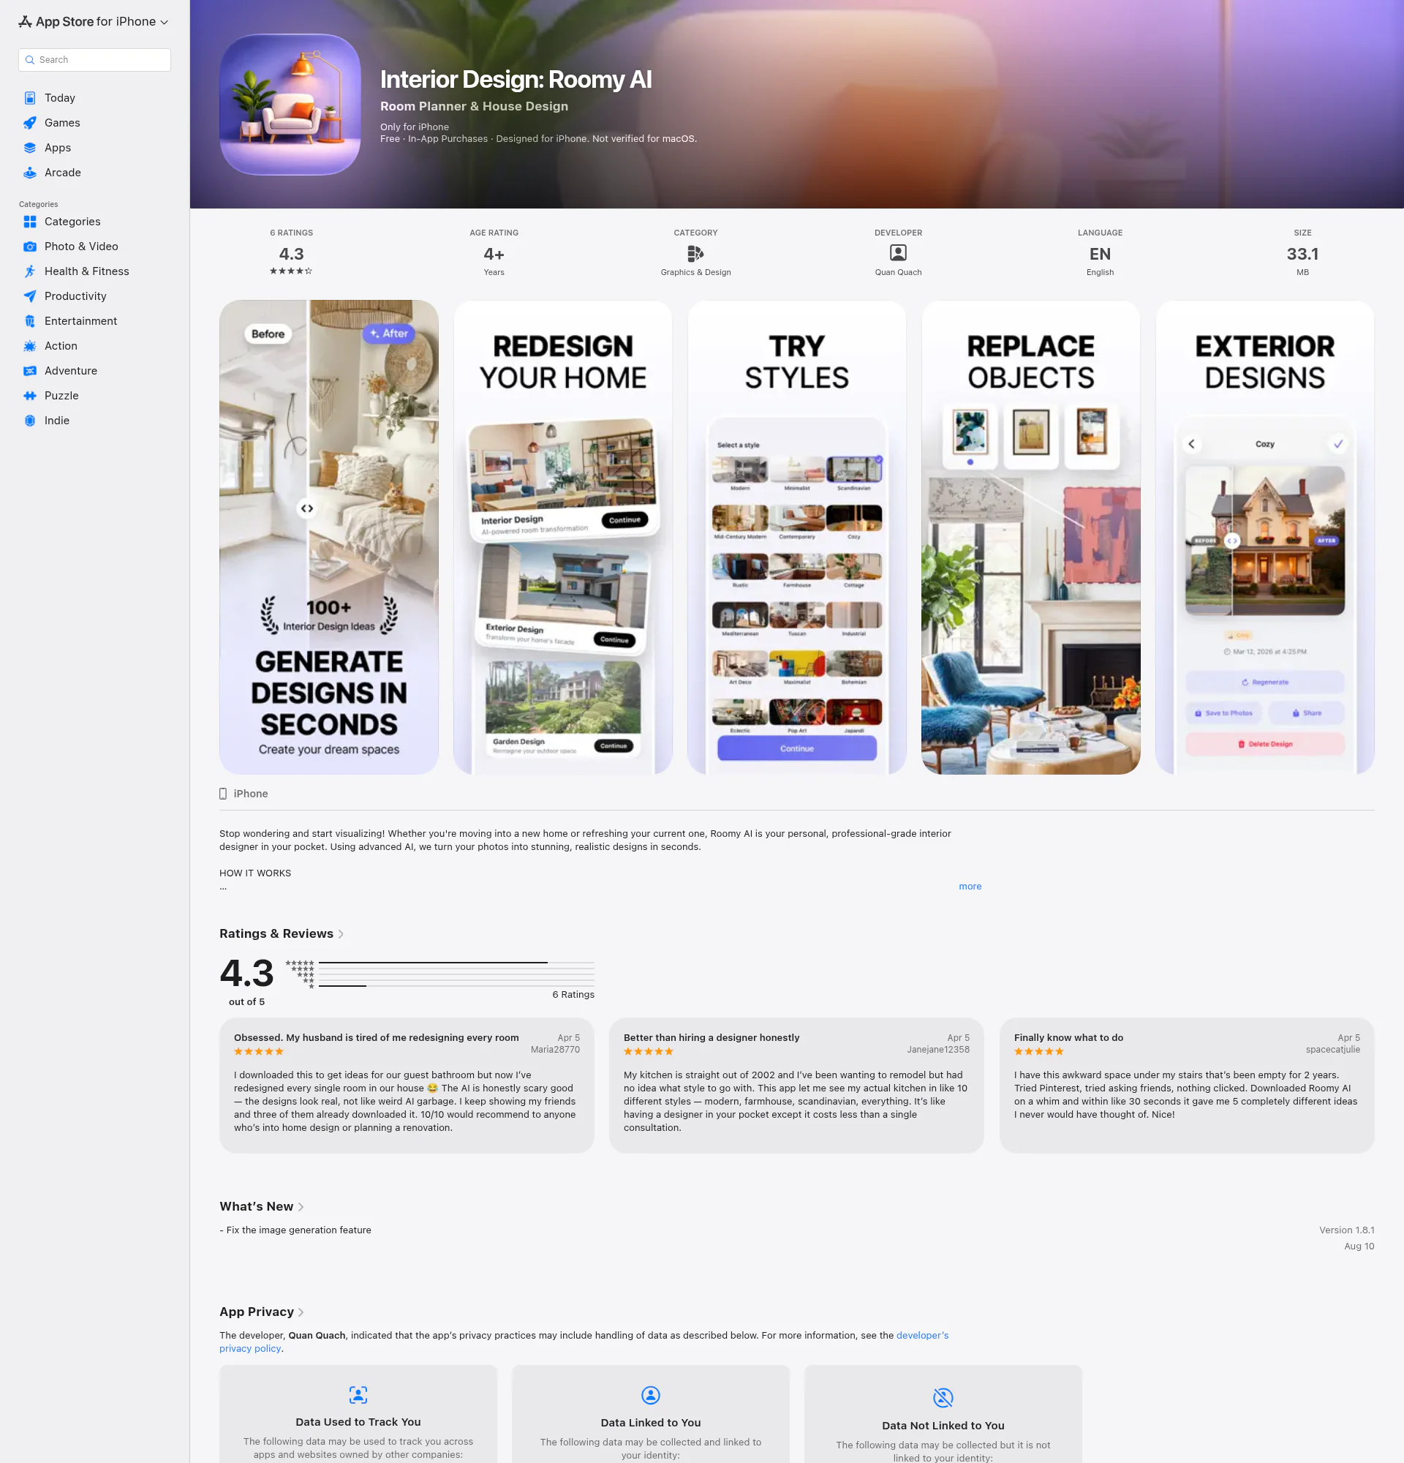Open the Exterior Designs screenshot
This screenshot has width=1404, height=1463.
coord(1265,538)
